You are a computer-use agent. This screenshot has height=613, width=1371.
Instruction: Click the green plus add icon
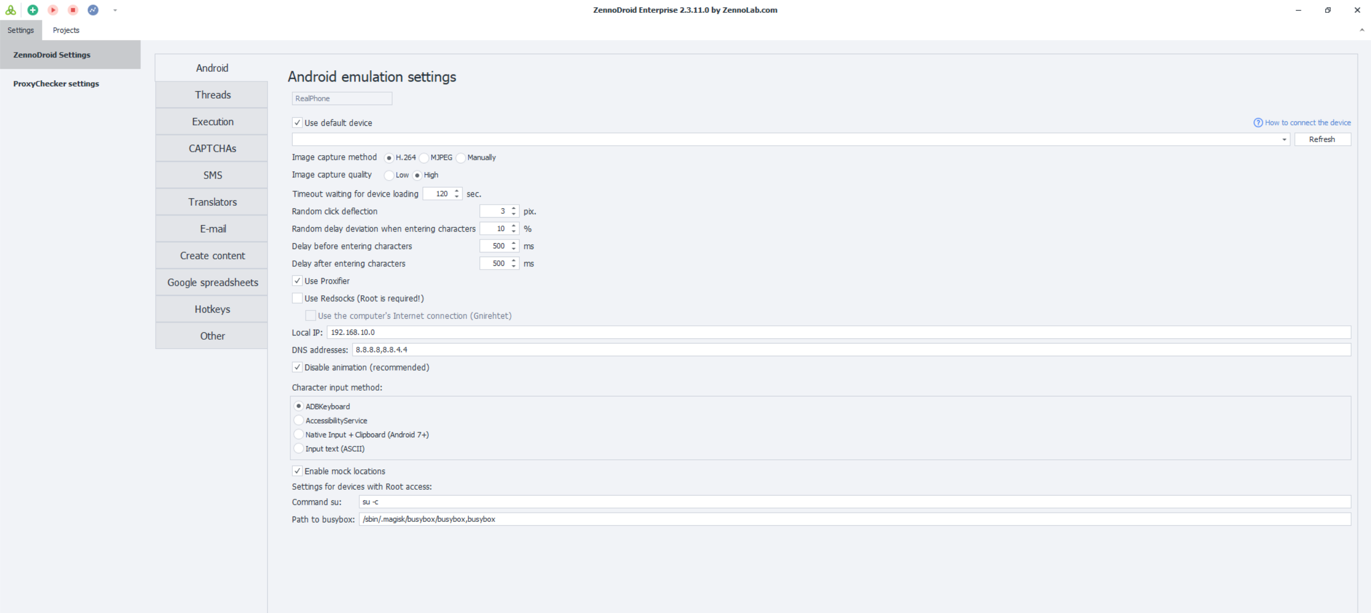33,10
